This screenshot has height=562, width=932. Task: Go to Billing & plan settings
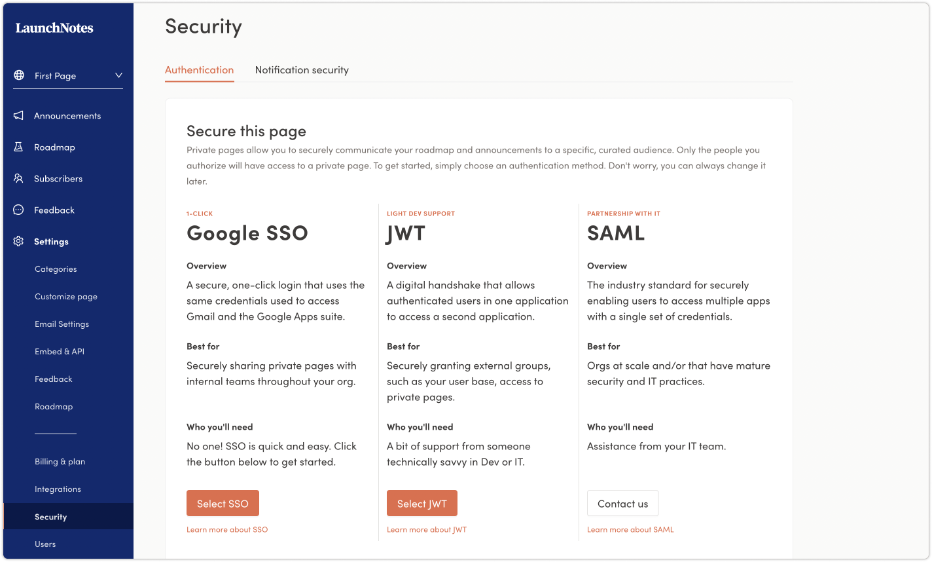point(60,462)
